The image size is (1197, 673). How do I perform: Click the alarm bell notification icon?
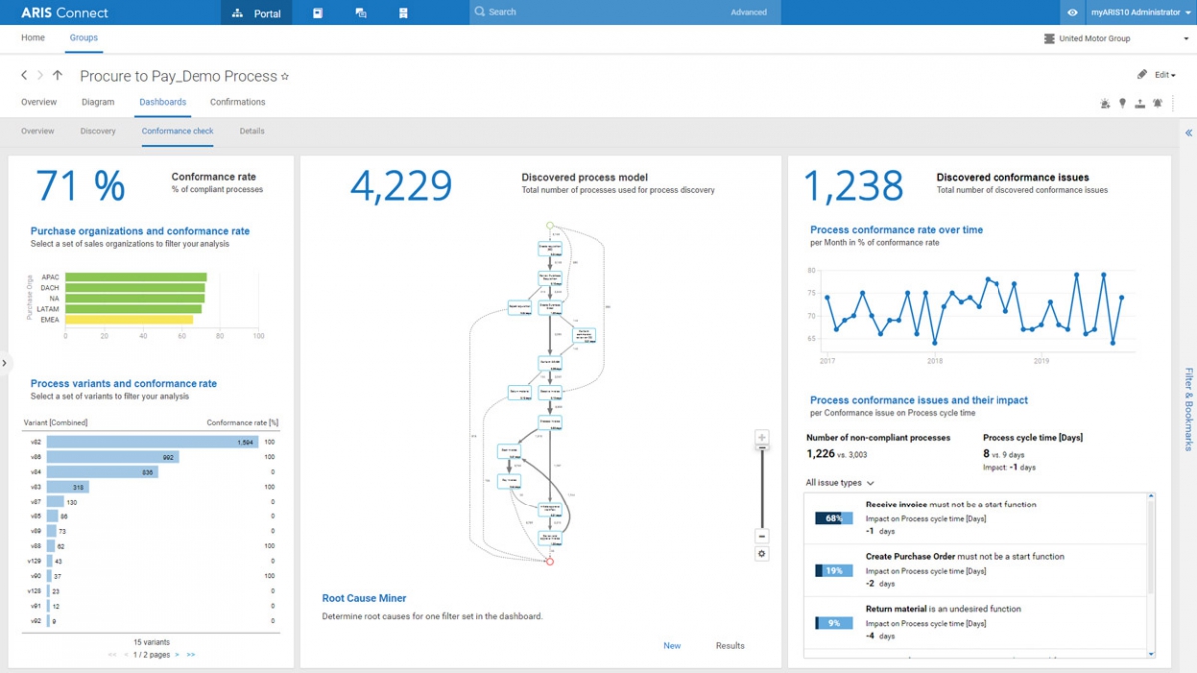pos(1157,103)
